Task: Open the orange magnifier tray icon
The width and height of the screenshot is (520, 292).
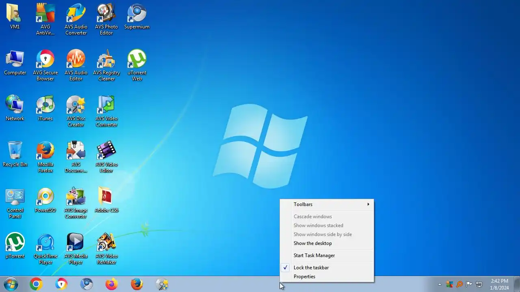Action: coord(459,284)
